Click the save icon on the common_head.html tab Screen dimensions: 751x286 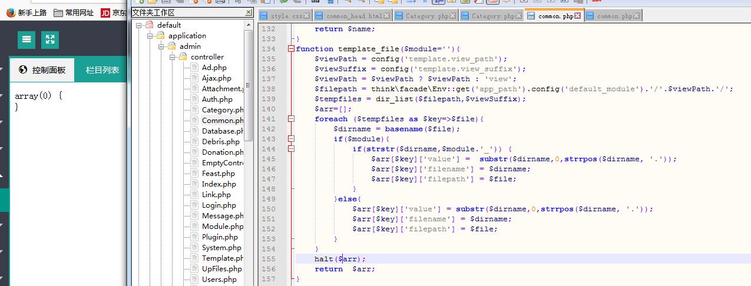(319, 16)
